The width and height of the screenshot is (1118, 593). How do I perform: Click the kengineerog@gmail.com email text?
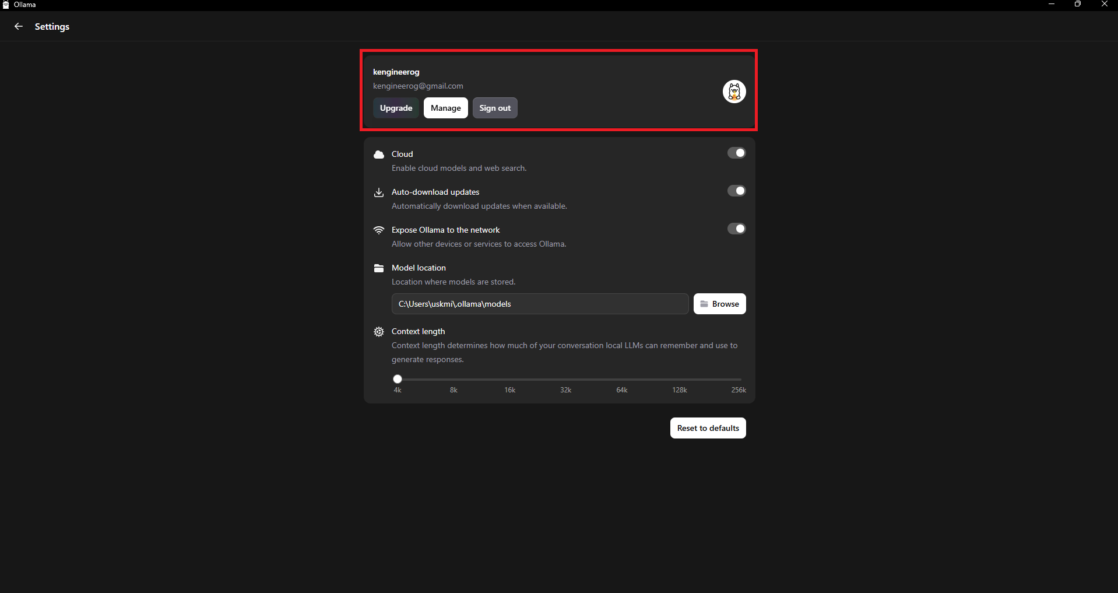click(418, 86)
